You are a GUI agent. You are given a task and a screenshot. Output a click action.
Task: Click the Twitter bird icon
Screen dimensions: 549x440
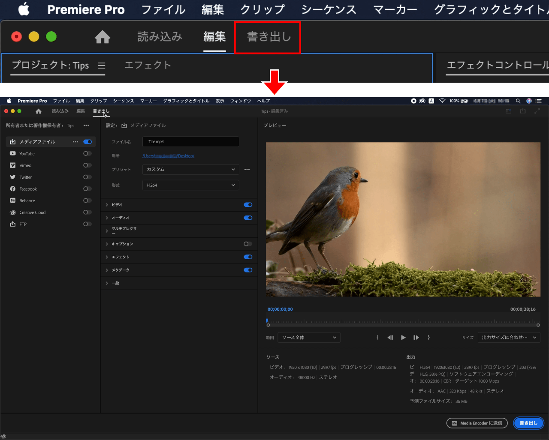13,177
